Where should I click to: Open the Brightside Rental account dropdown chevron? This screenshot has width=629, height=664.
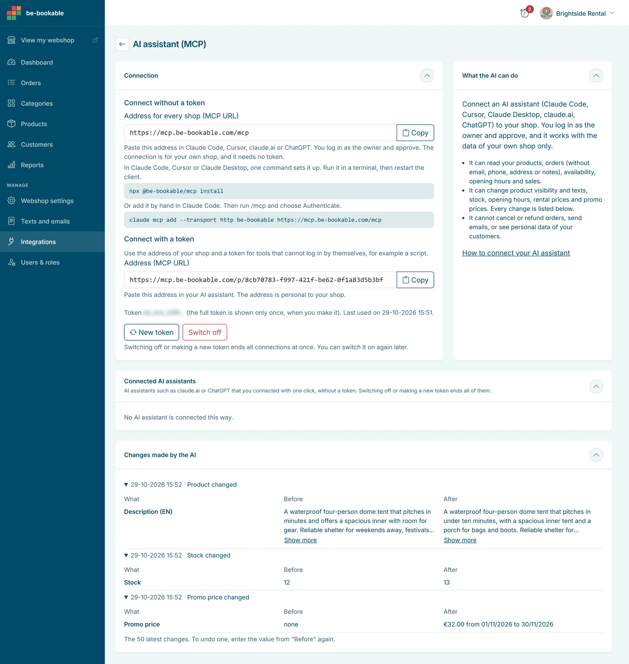[612, 13]
